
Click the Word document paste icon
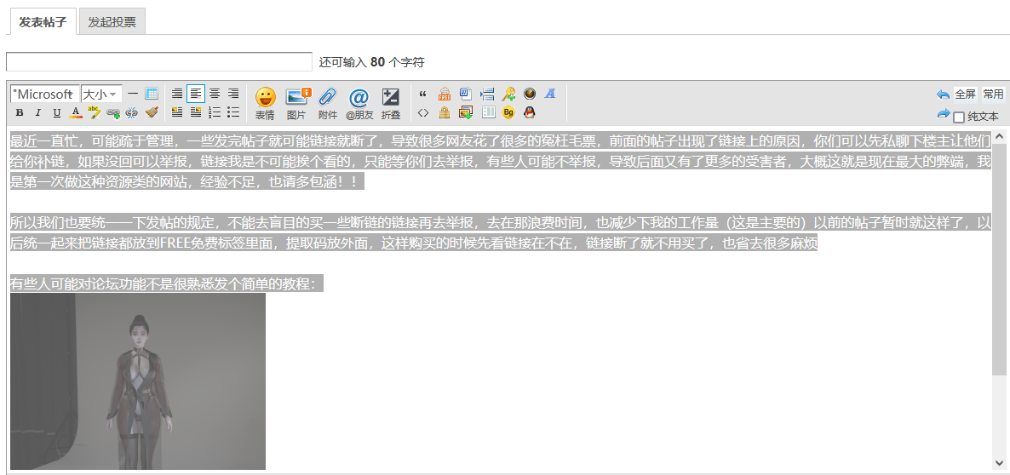(466, 94)
